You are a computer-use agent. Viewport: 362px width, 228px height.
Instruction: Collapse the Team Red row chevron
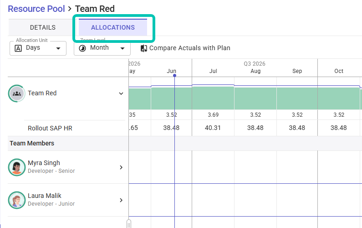coord(121,93)
